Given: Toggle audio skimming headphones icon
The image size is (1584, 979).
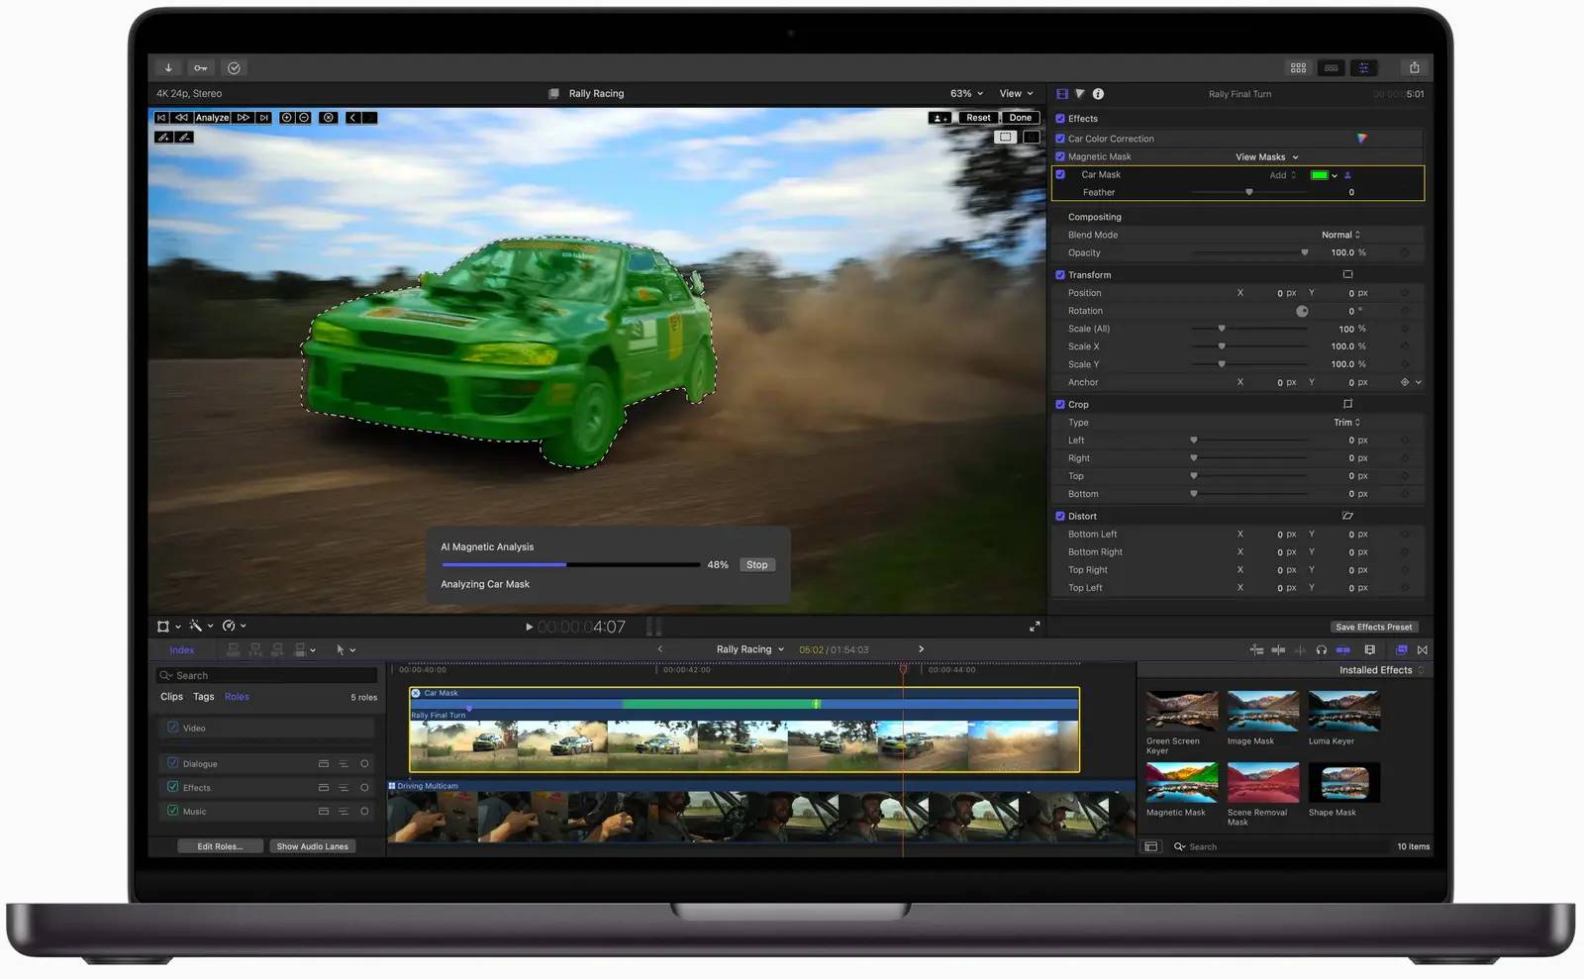Looking at the screenshot, I should click(x=1321, y=650).
